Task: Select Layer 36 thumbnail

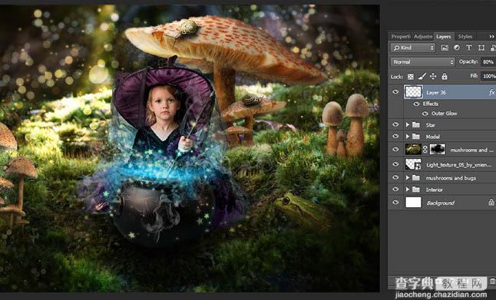Action: coord(413,92)
